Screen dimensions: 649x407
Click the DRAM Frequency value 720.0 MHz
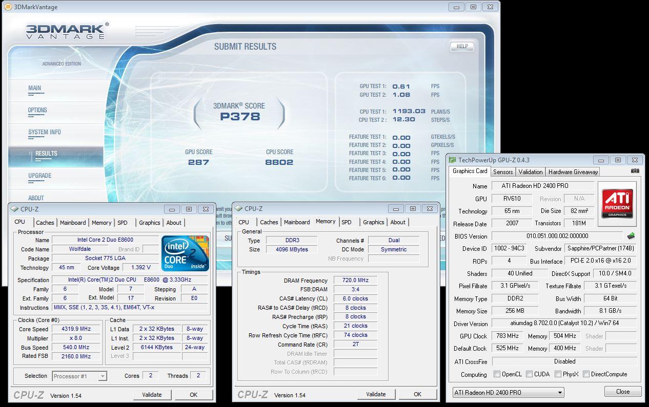(355, 281)
